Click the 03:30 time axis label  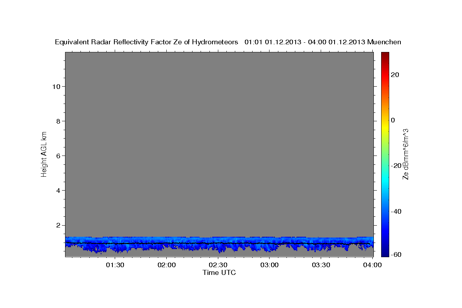(321, 265)
